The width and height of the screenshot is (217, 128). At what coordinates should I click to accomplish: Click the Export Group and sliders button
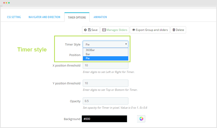pyautogui.click(x=150, y=30)
